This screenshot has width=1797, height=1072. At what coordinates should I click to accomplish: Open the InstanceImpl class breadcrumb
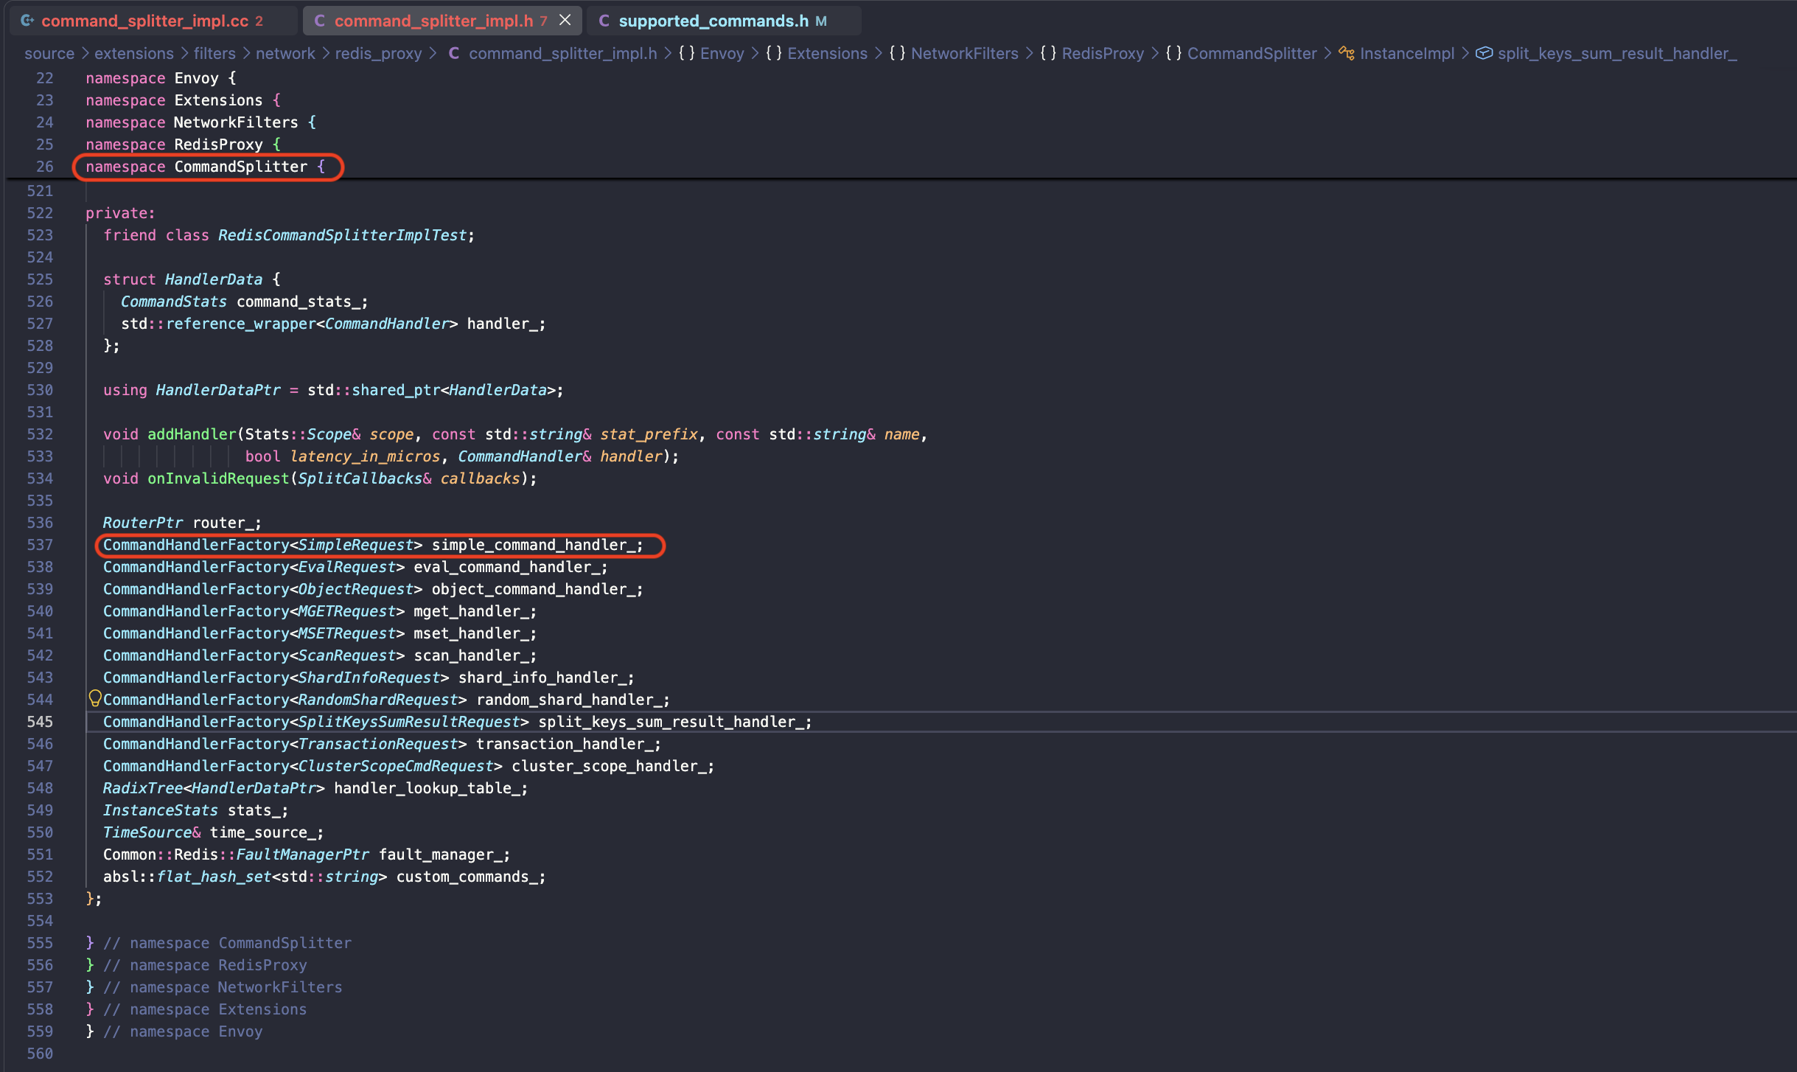coord(1406,53)
